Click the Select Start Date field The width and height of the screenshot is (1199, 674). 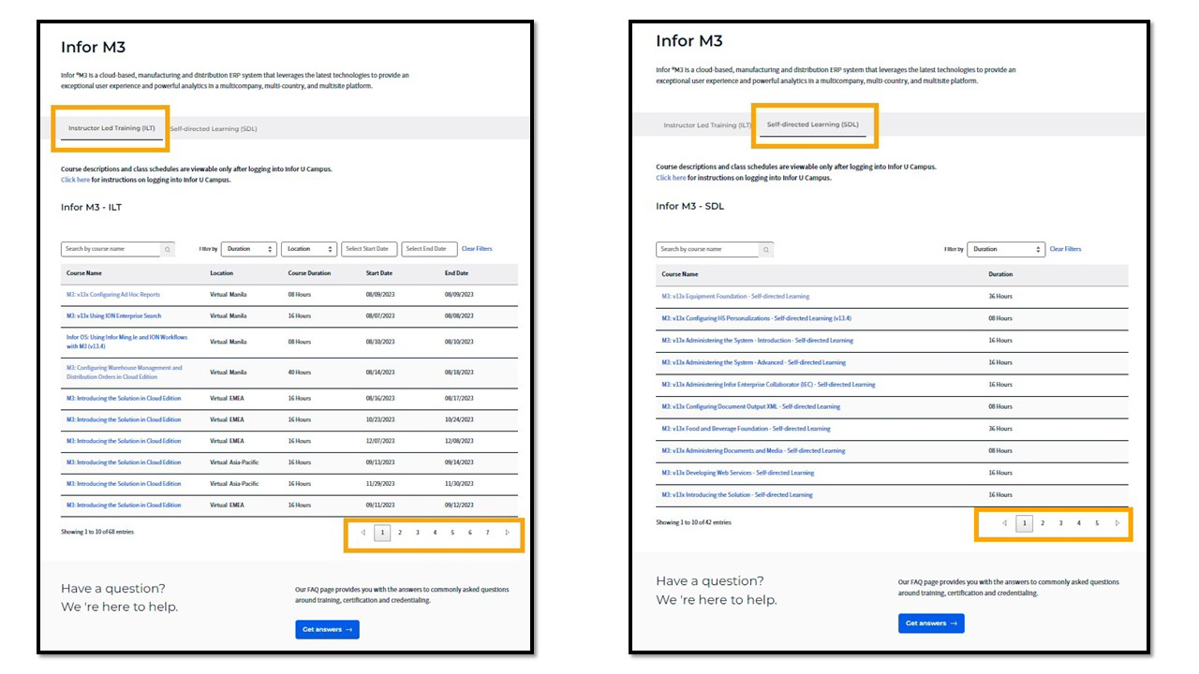(368, 249)
